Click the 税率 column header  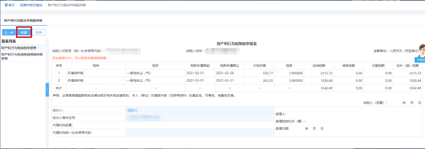pyautogui.click(x=290, y=66)
